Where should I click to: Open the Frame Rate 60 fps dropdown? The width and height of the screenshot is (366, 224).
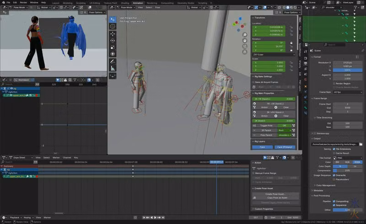348,92
